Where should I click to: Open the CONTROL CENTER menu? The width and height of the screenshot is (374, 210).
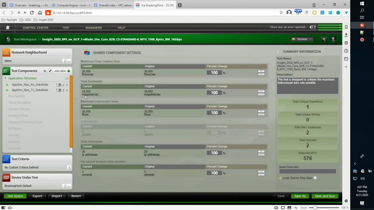36,28
